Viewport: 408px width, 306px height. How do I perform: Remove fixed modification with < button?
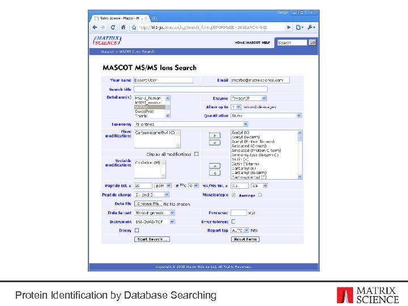[x=215, y=143]
